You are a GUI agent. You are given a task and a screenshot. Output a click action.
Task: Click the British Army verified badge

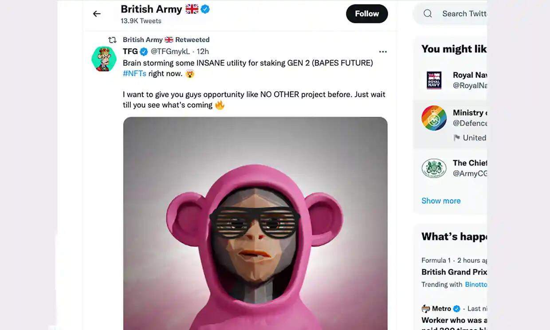(205, 9)
